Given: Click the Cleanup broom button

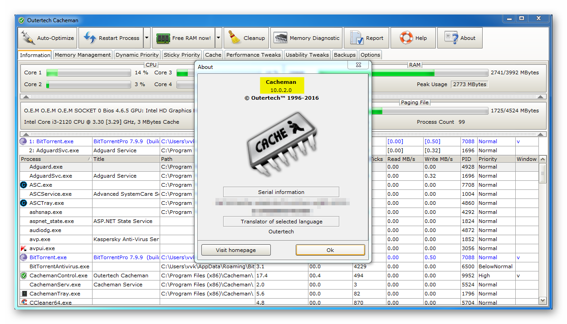Looking at the screenshot, I should coord(246,38).
